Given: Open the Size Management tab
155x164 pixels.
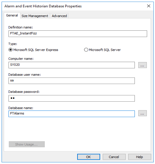Looking at the screenshot, I should [x=35, y=16].
